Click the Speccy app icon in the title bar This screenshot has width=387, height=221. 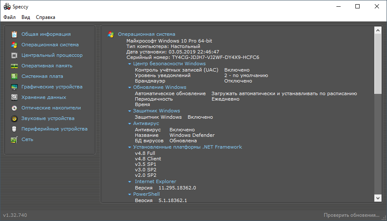tap(7, 7)
